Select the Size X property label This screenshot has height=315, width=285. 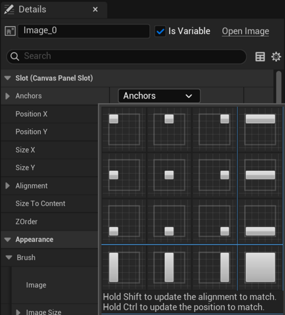pos(25,150)
